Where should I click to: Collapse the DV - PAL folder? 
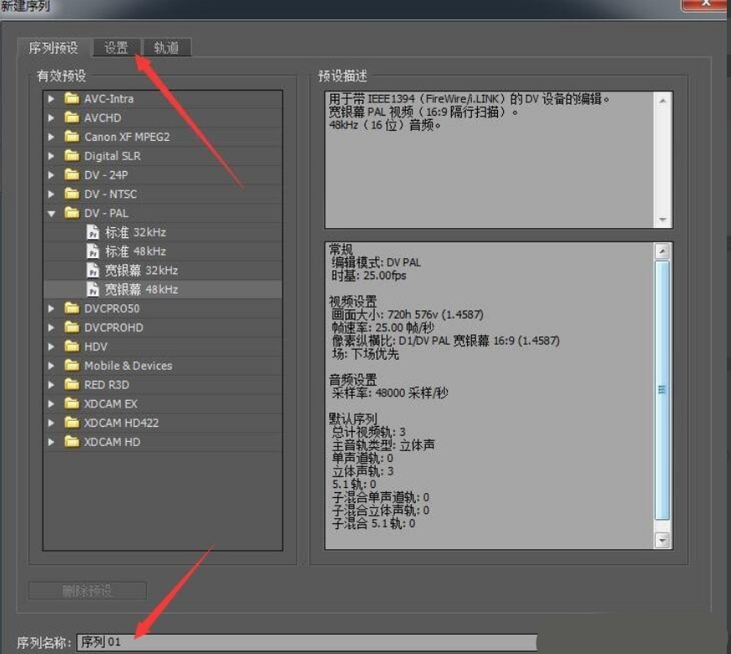(51, 214)
